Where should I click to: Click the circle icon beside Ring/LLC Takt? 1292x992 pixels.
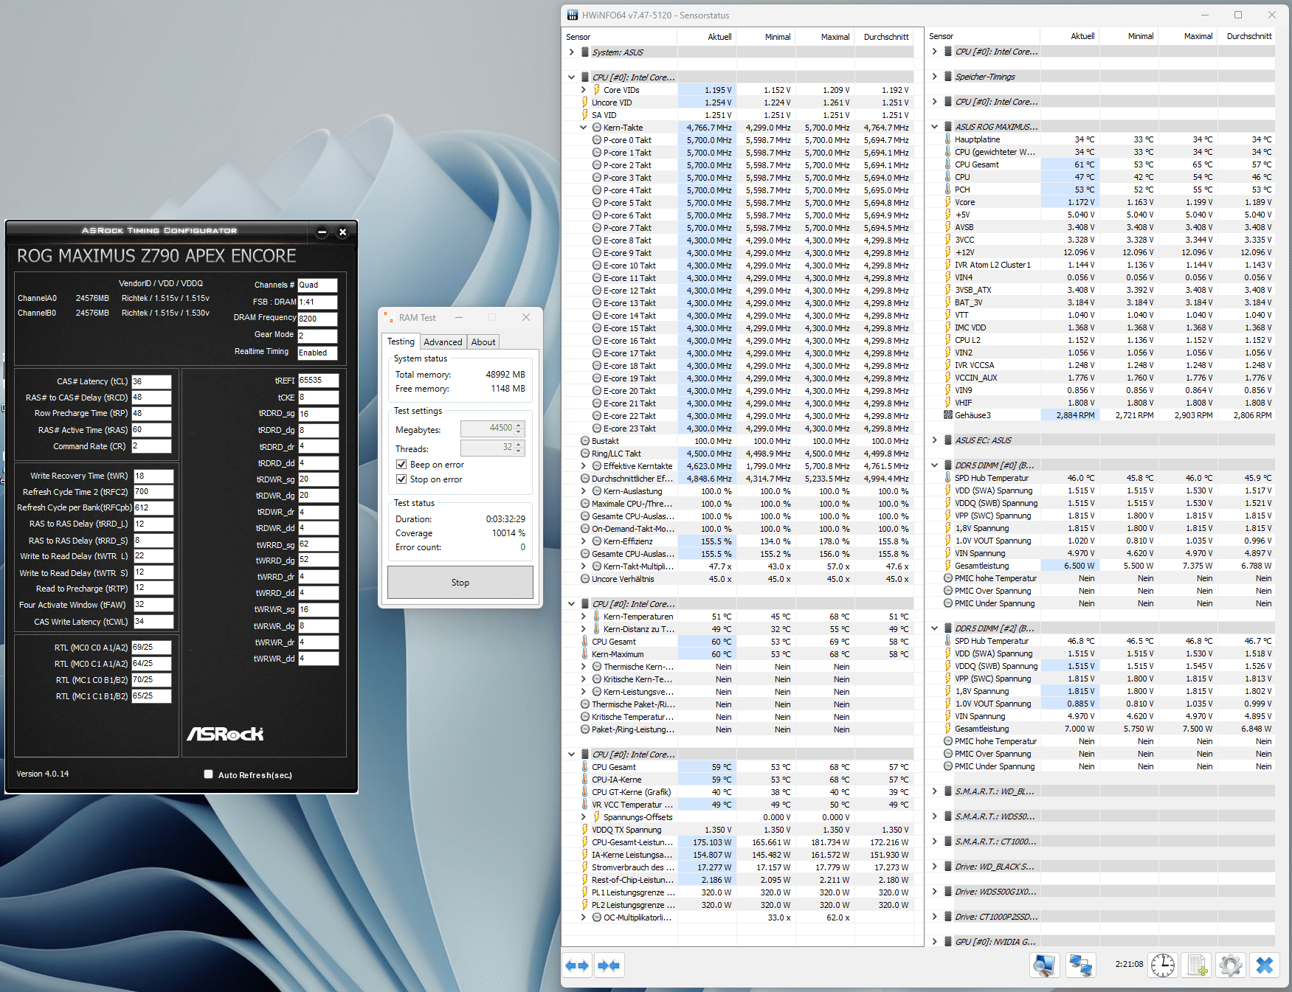pos(585,454)
